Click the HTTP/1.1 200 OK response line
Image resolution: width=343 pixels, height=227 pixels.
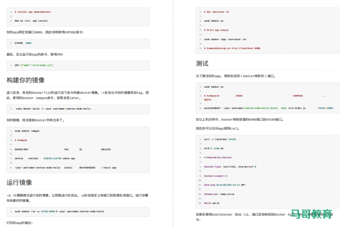[x=214, y=148]
